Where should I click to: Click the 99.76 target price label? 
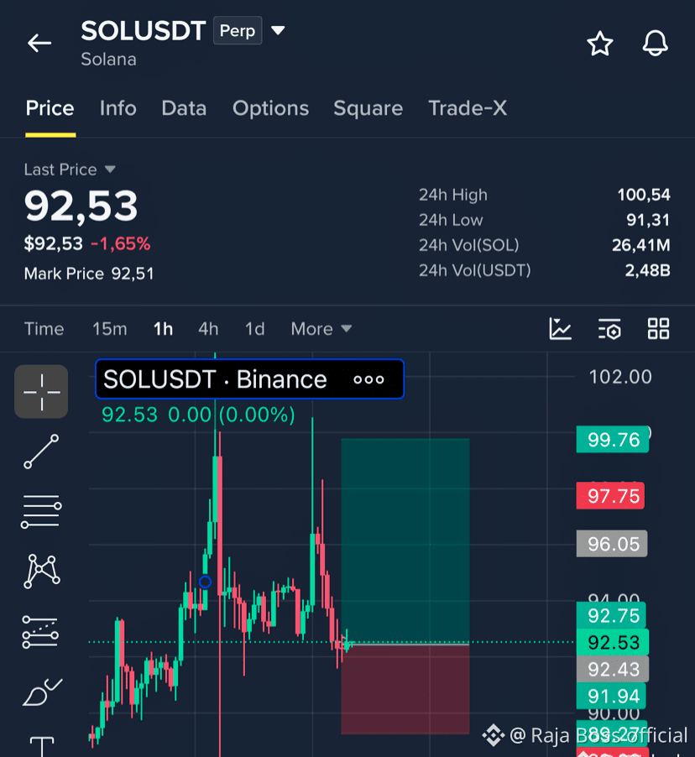click(613, 440)
